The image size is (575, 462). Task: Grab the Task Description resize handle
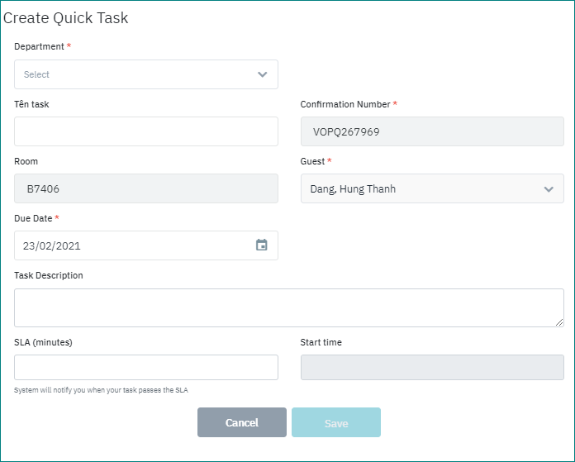(559, 322)
